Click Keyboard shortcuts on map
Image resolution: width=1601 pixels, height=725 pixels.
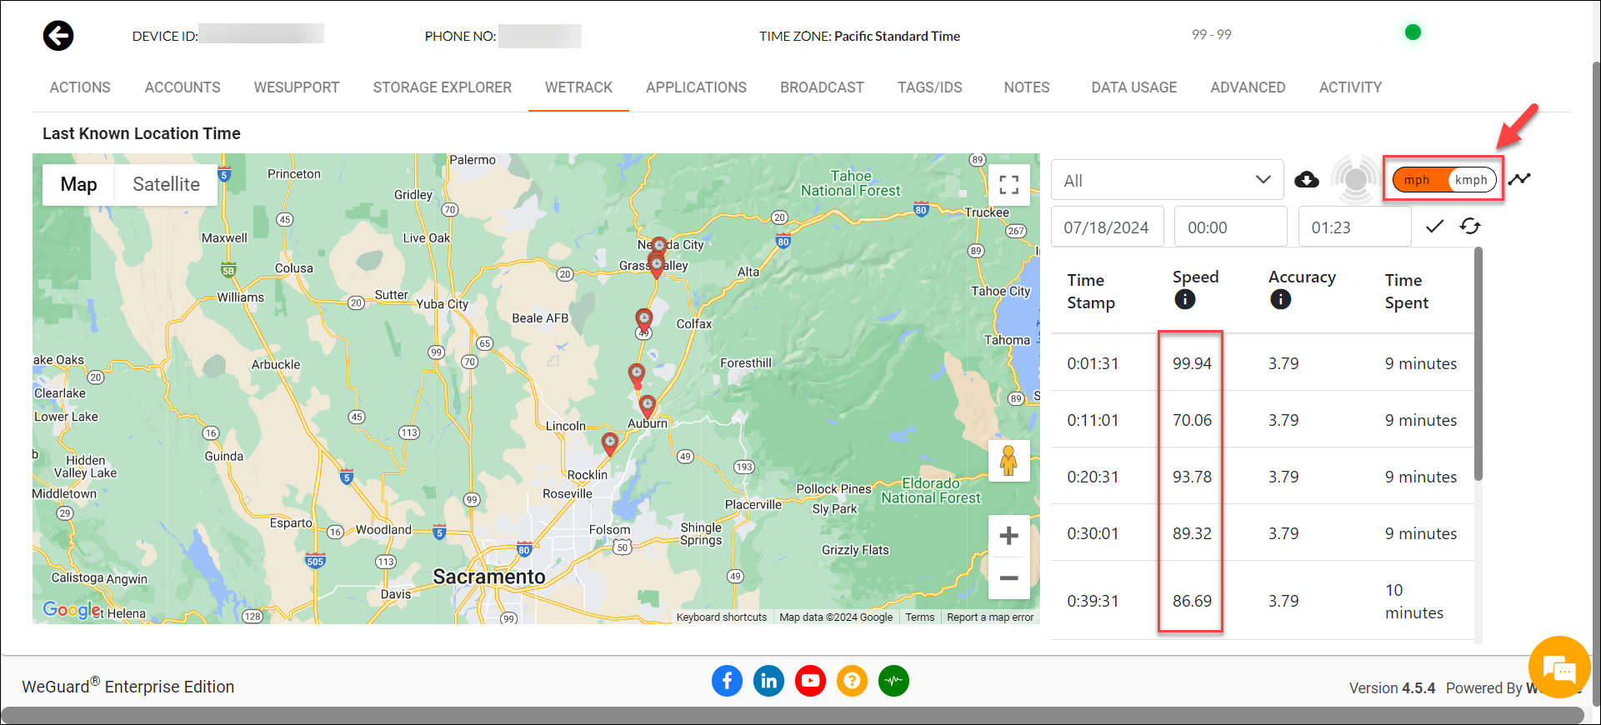(x=721, y=617)
